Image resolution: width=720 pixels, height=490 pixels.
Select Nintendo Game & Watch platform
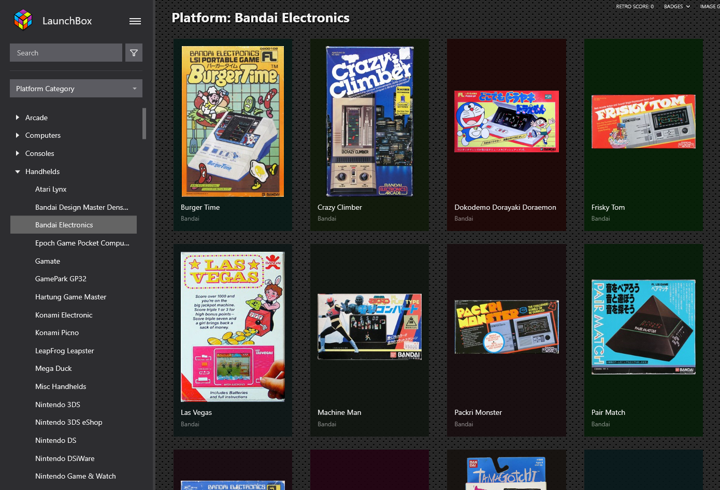pos(75,476)
